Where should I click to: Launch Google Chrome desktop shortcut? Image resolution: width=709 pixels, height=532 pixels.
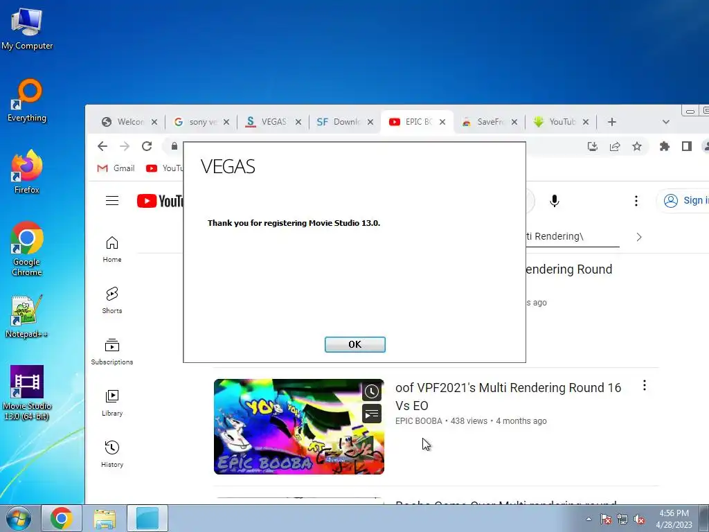[x=27, y=249]
